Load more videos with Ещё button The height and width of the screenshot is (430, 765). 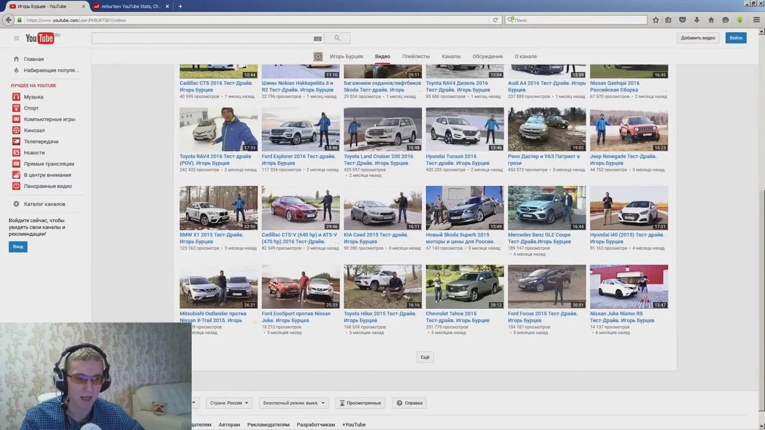point(425,357)
